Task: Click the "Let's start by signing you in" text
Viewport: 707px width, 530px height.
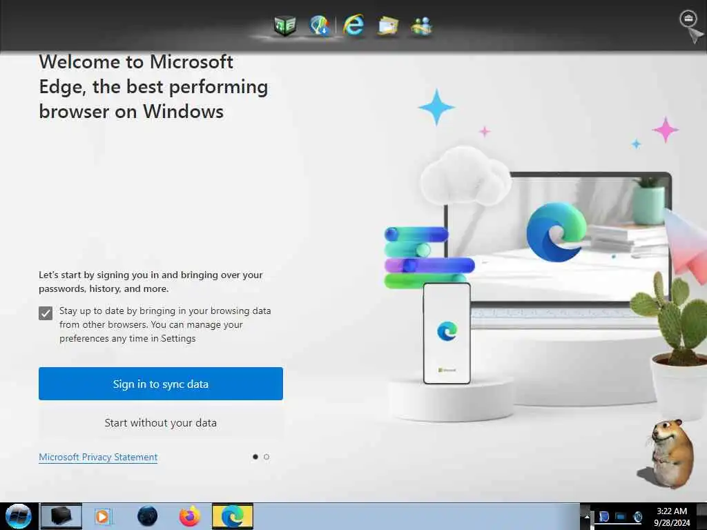Action: [151, 282]
